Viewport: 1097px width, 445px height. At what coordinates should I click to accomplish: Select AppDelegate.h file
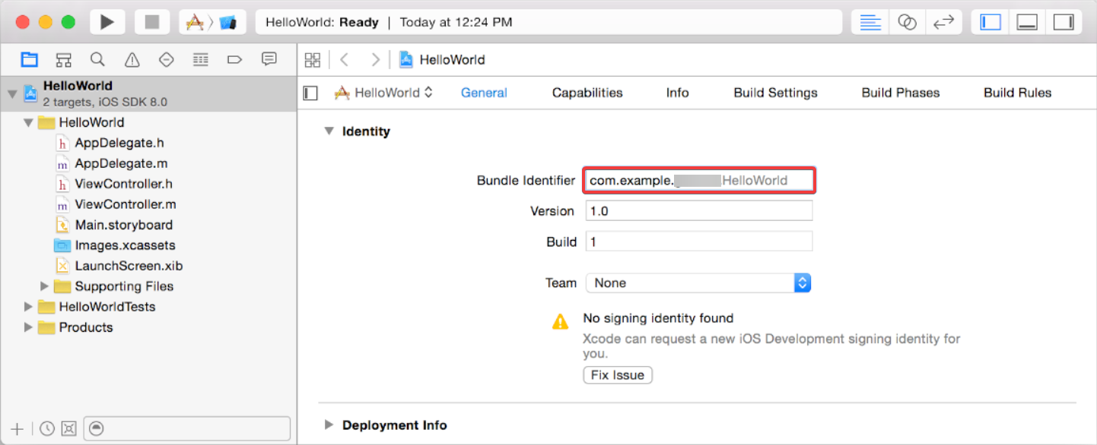[119, 143]
